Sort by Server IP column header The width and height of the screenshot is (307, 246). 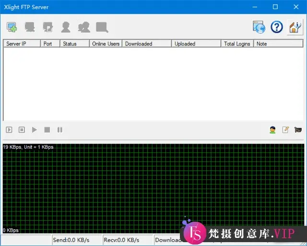pos(22,44)
